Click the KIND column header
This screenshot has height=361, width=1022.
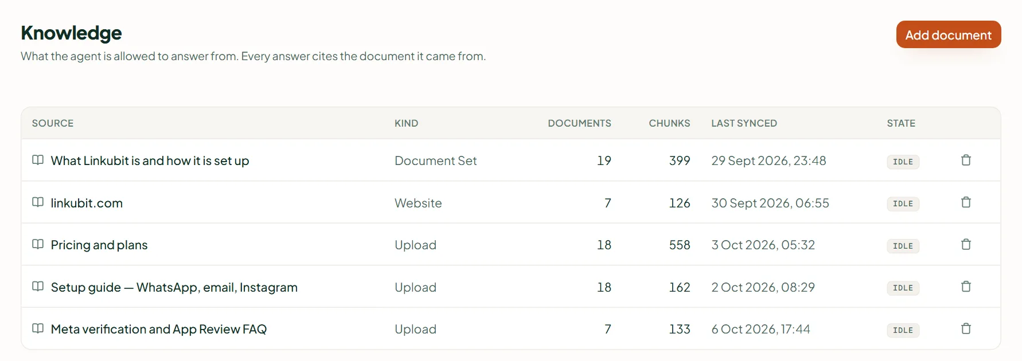pyautogui.click(x=406, y=123)
